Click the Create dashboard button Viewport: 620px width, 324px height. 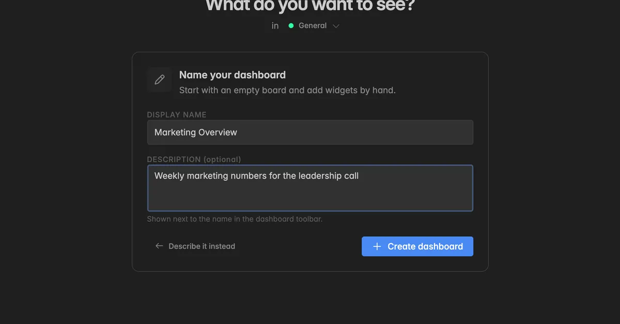click(417, 246)
